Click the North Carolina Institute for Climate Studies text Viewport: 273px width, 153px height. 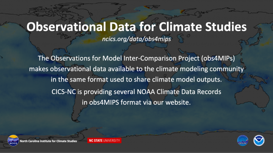[x=48, y=141]
